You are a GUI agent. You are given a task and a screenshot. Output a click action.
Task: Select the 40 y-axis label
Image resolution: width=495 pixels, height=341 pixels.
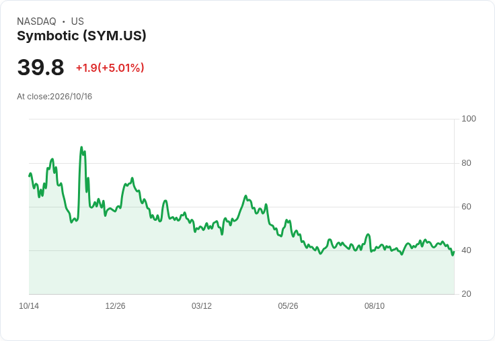tap(466, 250)
